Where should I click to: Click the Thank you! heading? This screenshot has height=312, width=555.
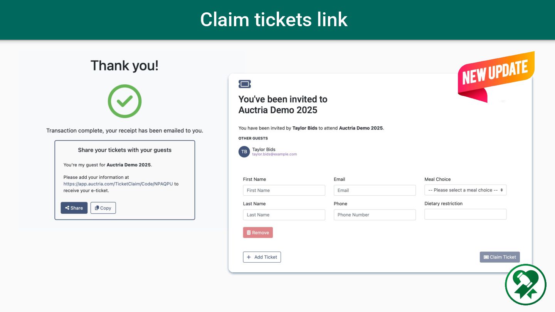pyautogui.click(x=124, y=65)
